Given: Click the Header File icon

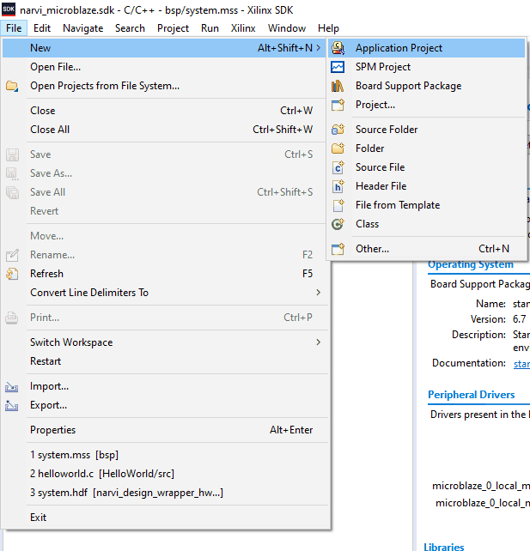Looking at the screenshot, I should [x=338, y=186].
